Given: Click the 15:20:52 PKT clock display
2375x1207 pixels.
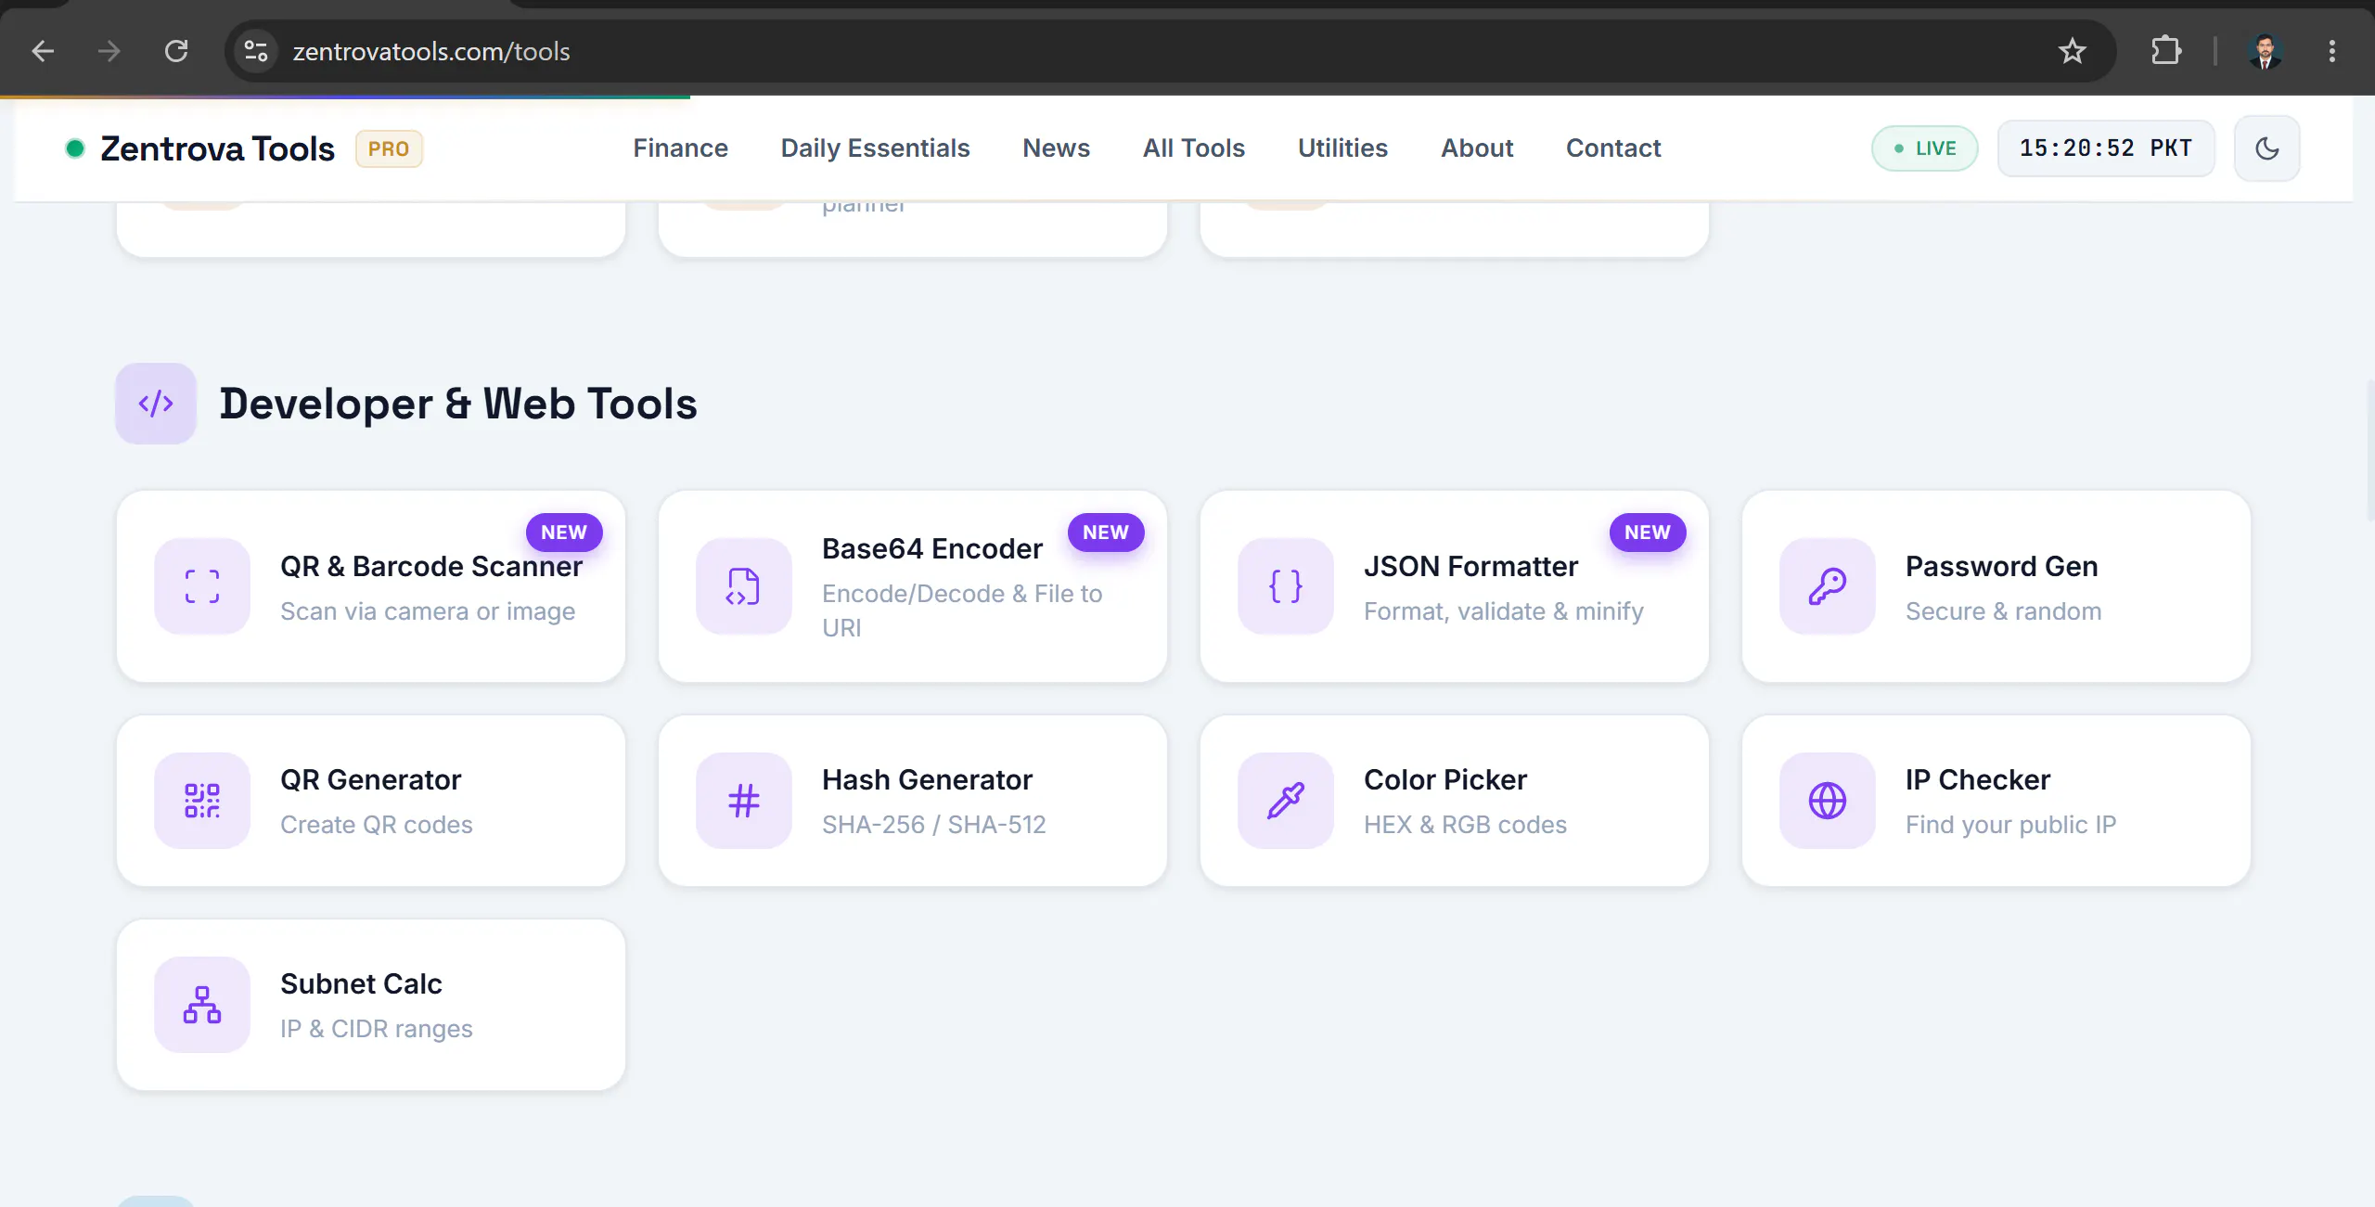Looking at the screenshot, I should click(2105, 148).
